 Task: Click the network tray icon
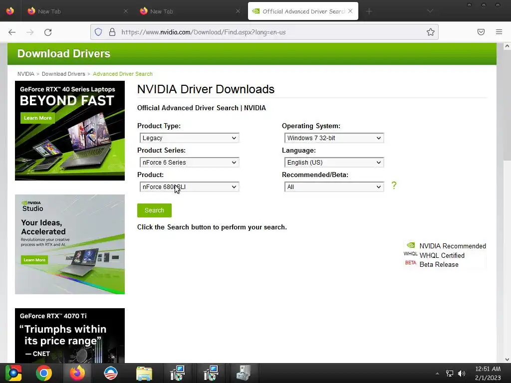pos(450,374)
